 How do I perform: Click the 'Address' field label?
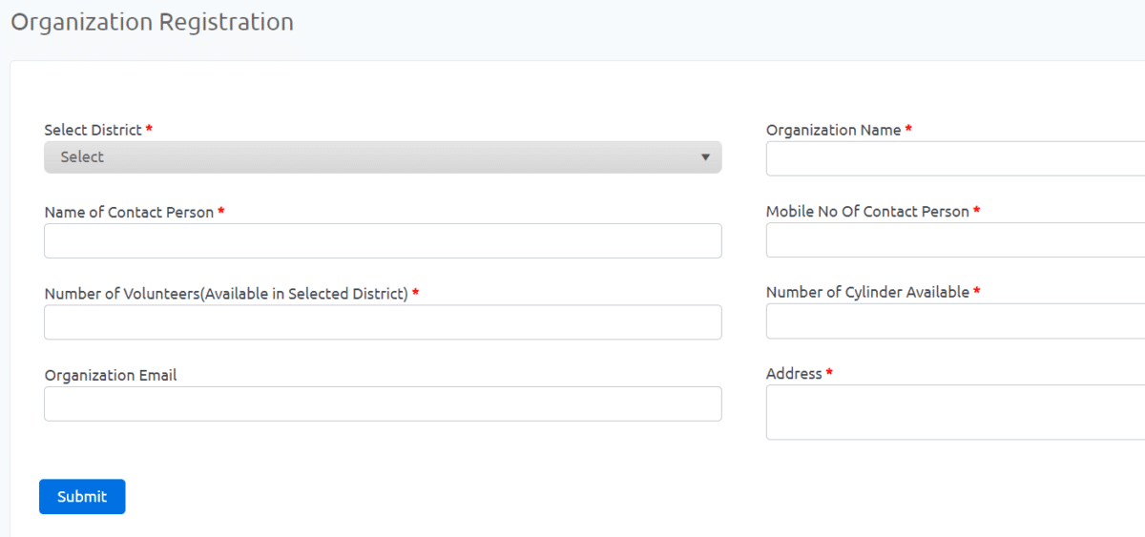click(794, 374)
